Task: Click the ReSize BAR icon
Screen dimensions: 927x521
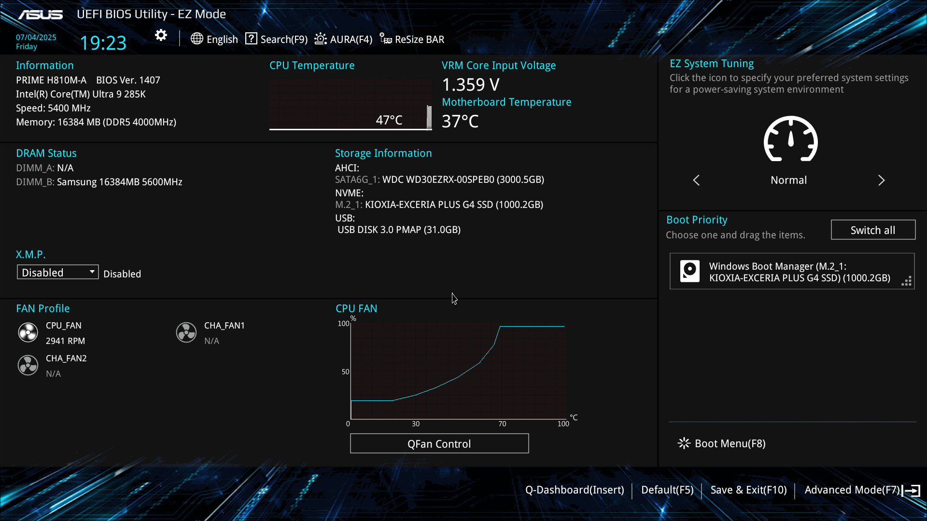Action: 385,39
